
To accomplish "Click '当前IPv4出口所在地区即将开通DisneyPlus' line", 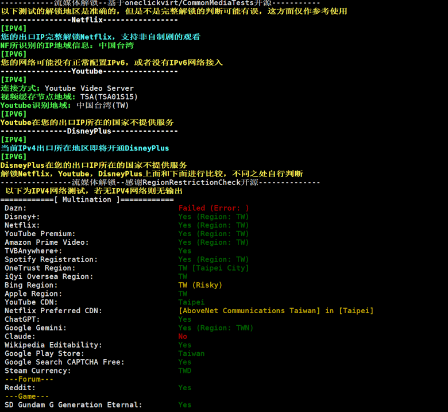I will click(x=85, y=148).
